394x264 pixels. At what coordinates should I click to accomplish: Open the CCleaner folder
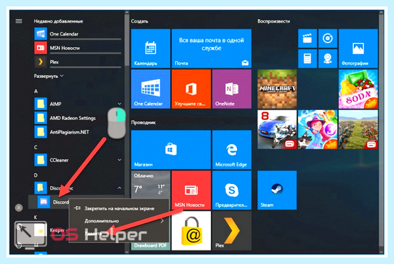pyautogui.click(x=78, y=160)
